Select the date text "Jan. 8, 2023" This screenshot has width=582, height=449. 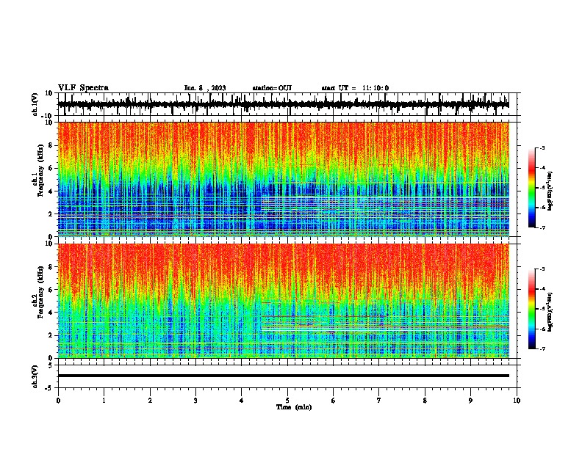[205, 88]
